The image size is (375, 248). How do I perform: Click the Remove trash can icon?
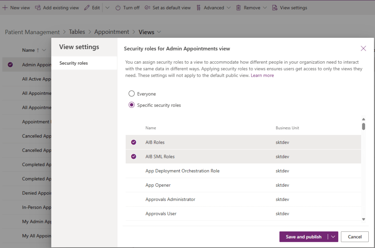[239, 8]
